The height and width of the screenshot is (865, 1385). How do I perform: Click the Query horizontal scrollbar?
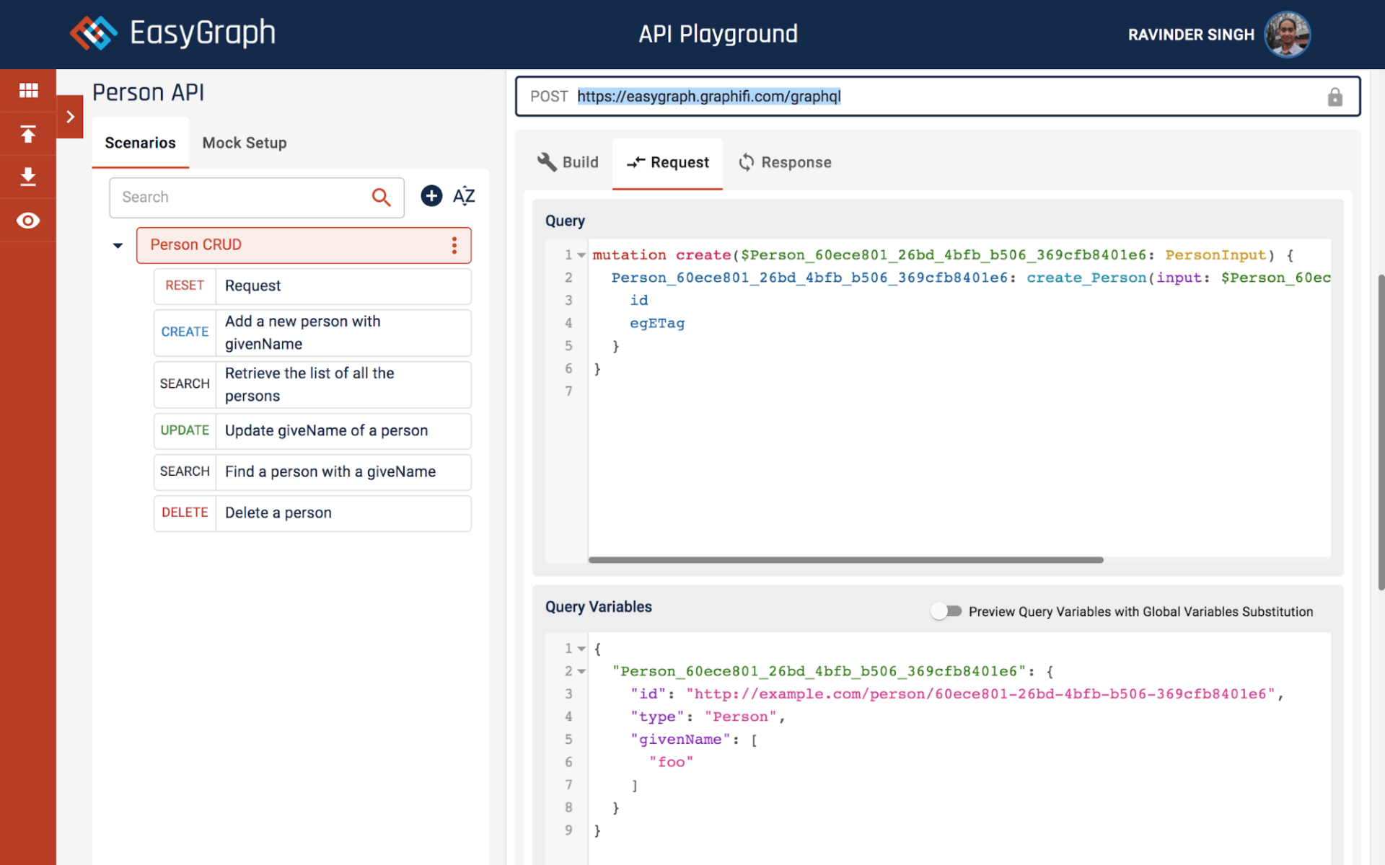coord(845,560)
